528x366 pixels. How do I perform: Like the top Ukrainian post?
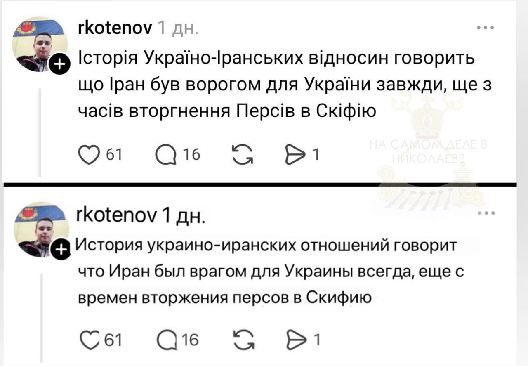point(90,154)
